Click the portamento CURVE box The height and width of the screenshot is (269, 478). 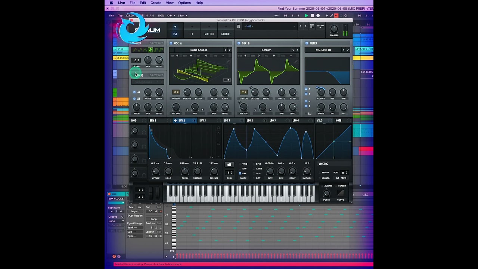(340, 193)
